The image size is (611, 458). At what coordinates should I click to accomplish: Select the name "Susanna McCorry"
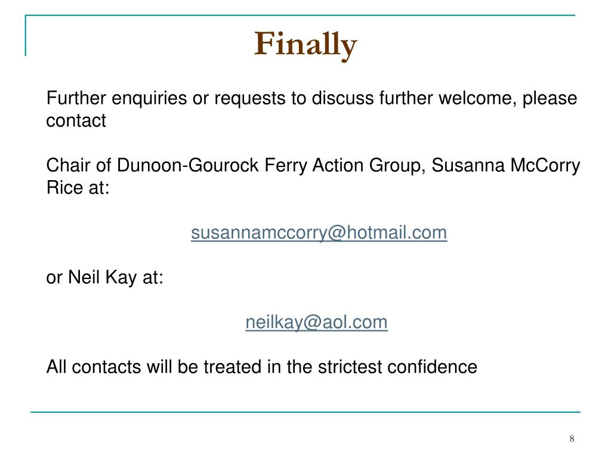[506, 166]
